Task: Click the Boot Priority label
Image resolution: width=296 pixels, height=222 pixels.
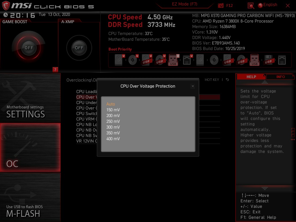Action: pyautogui.click(x=120, y=49)
